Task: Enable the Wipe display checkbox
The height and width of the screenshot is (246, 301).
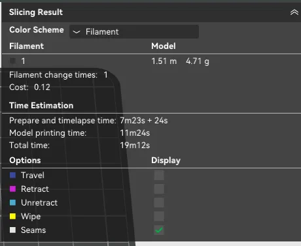Action: pos(159,216)
